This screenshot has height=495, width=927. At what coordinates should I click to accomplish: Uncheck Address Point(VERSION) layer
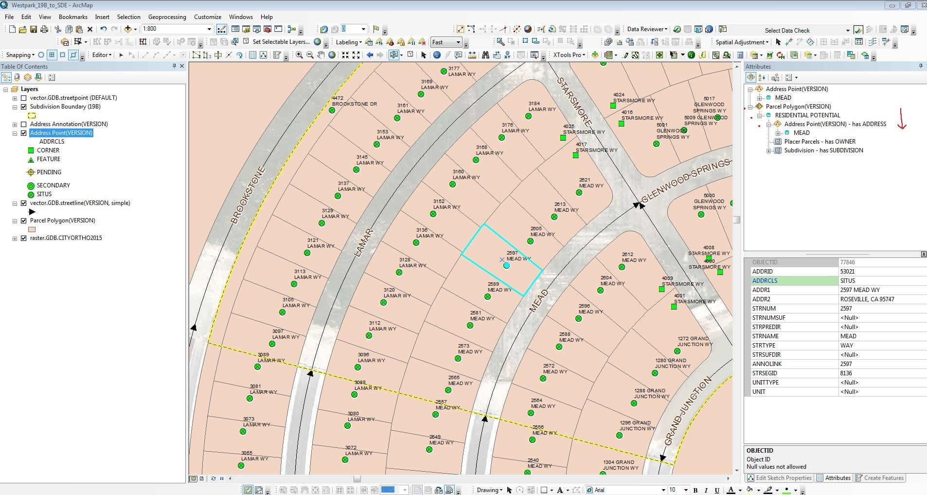click(23, 133)
